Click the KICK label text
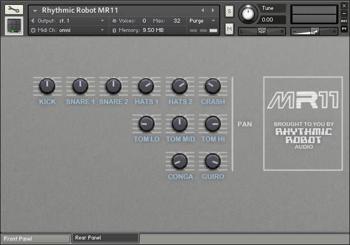The image size is (350, 245). pyautogui.click(x=47, y=102)
